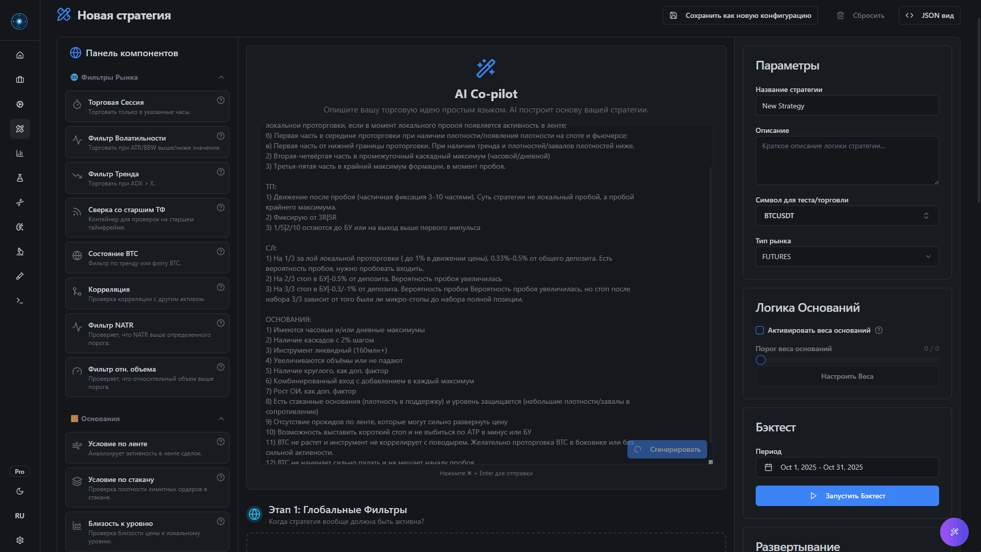This screenshot has width=981, height=552.
Task: Collapse the Фильтры Рынка section
Action: [221, 77]
